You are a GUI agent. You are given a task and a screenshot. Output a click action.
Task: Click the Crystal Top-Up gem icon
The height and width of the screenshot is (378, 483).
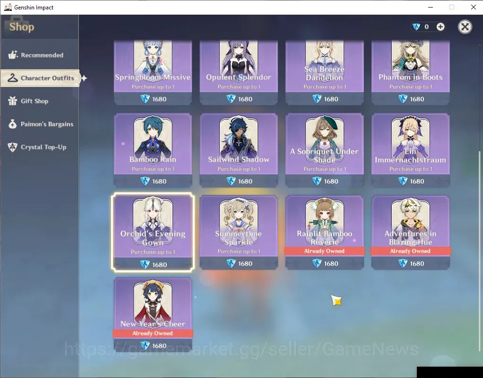[x=13, y=147]
